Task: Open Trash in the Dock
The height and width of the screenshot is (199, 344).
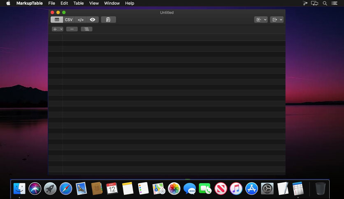Action: [321, 188]
